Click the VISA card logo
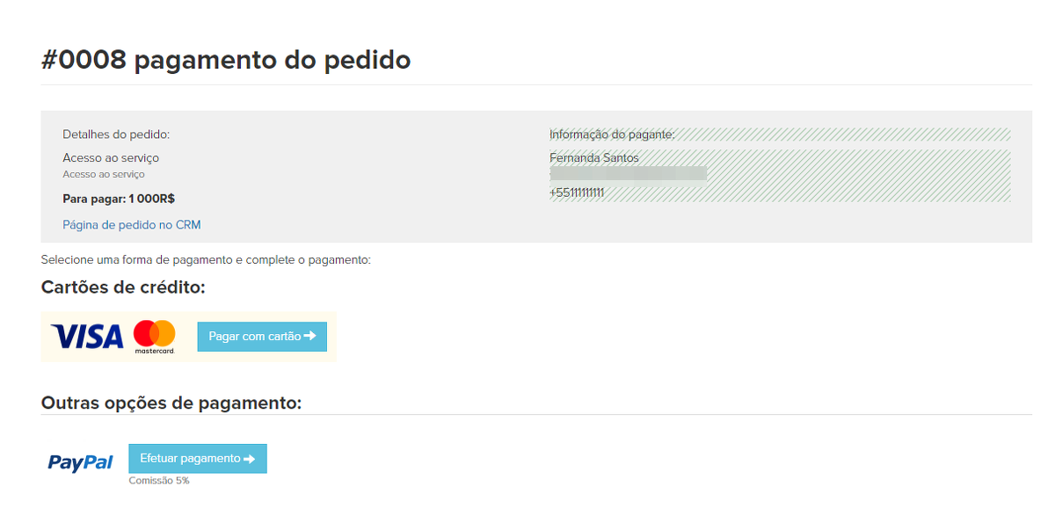1055x523 pixels. pyautogui.click(x=87, y=336)
